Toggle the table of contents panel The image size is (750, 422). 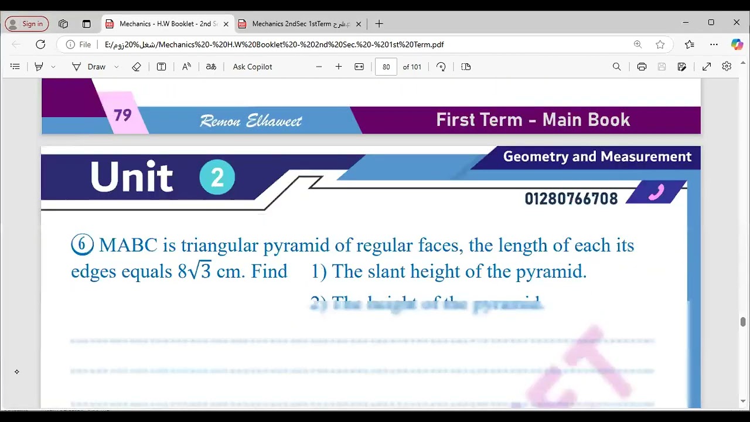click(x=15, y=67)
